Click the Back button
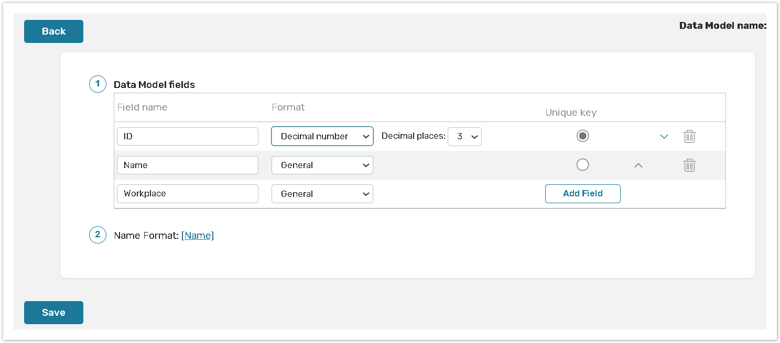This screenshot has height=343, width=780. click(x=53, y=31)
